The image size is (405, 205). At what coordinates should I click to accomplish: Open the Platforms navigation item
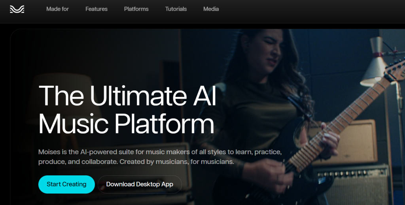click(x=136, y=9)
